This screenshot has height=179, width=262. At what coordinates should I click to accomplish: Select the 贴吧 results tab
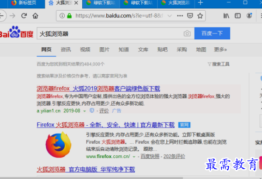pyautogui.click(x=162, y=50)
